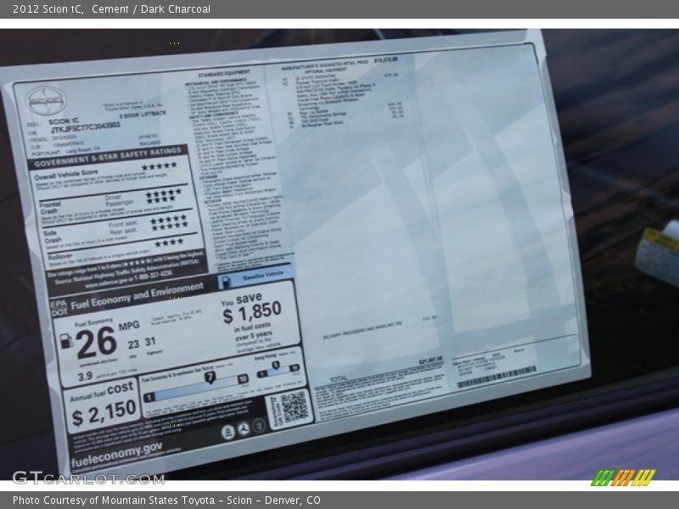Click the '3 DOOR LIFTBACK' text

(x=143, y=115)
